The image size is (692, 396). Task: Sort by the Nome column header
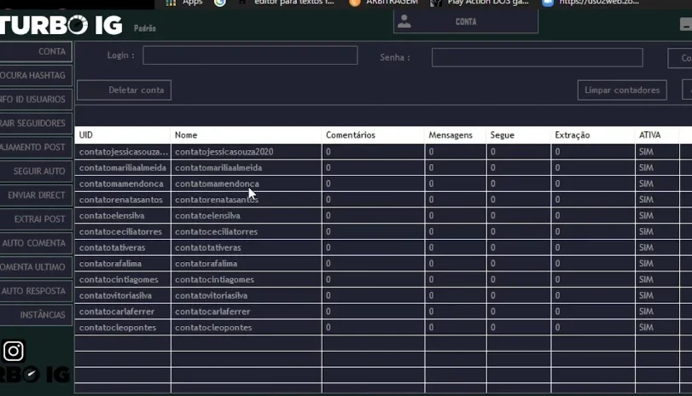coord(246,135)
